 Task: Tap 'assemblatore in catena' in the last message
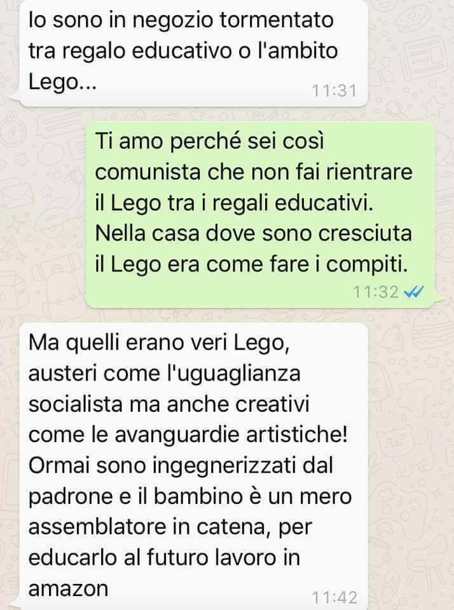[x=149, y=527]
